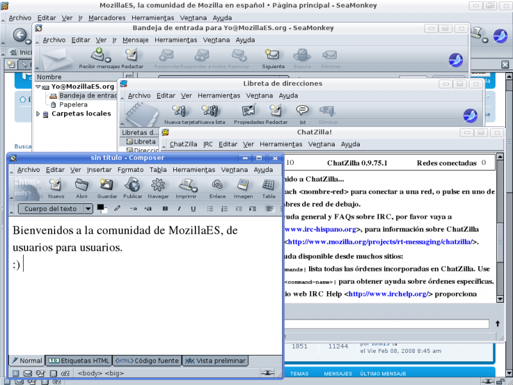Click Recibir mensajes in mail window
The height and width of the screenshot is (385, 513).
(x=99, y=58)
